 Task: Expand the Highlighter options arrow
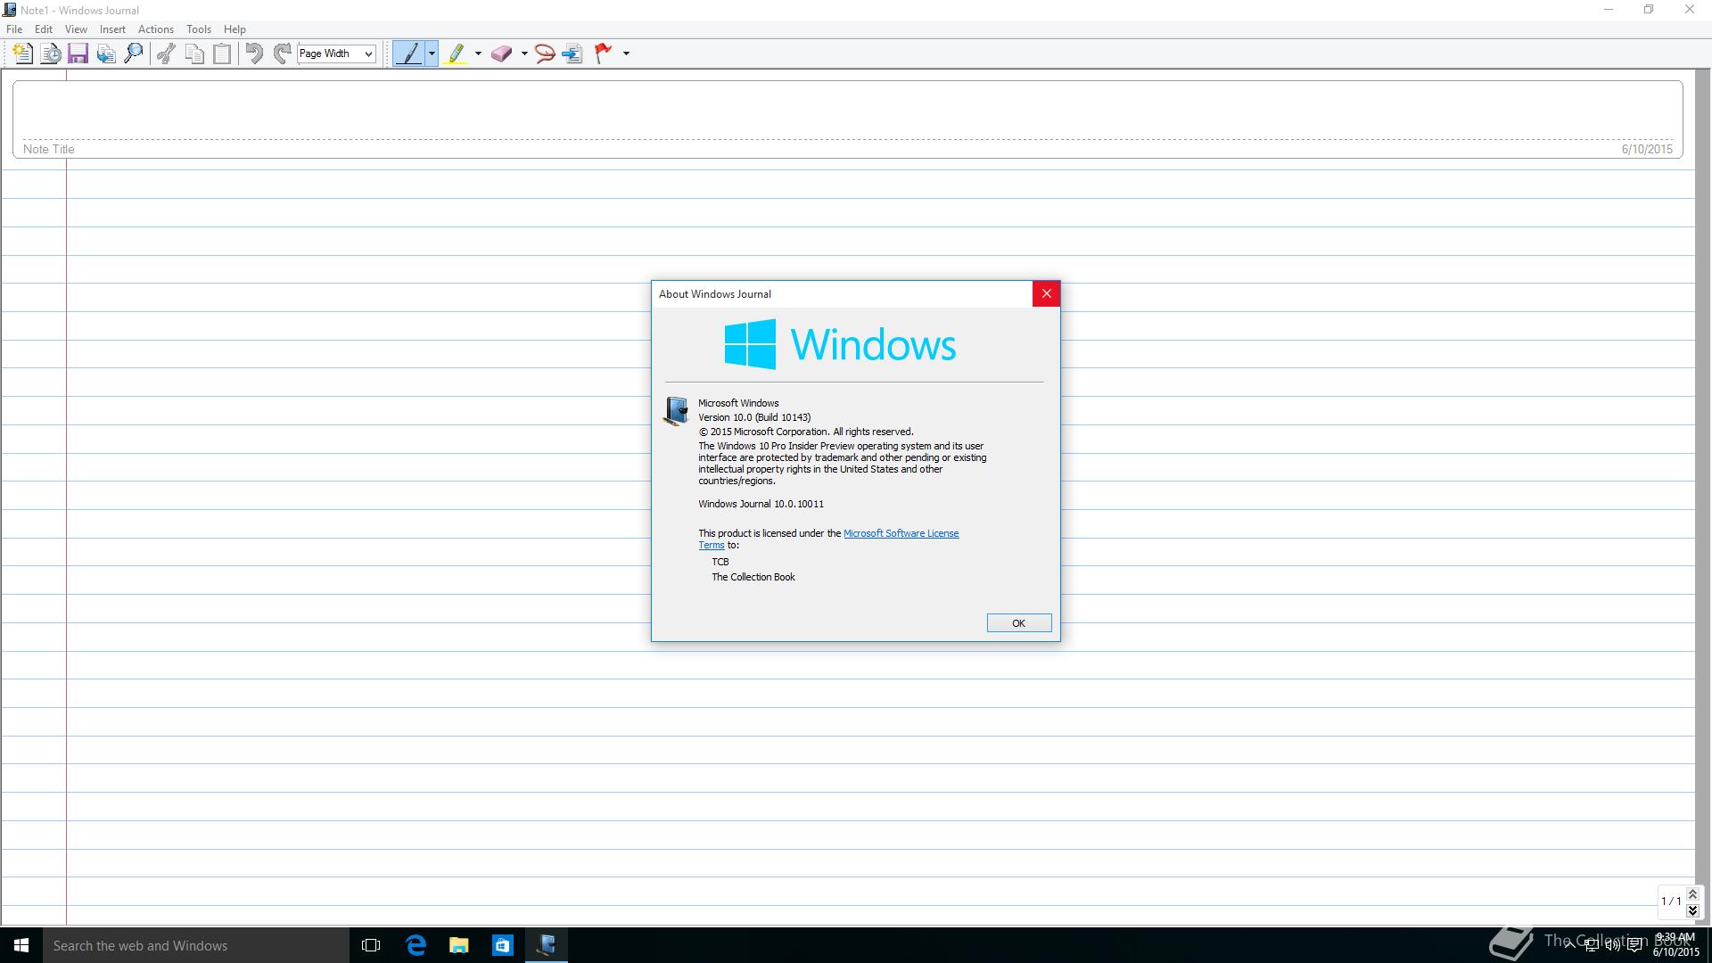478,53
